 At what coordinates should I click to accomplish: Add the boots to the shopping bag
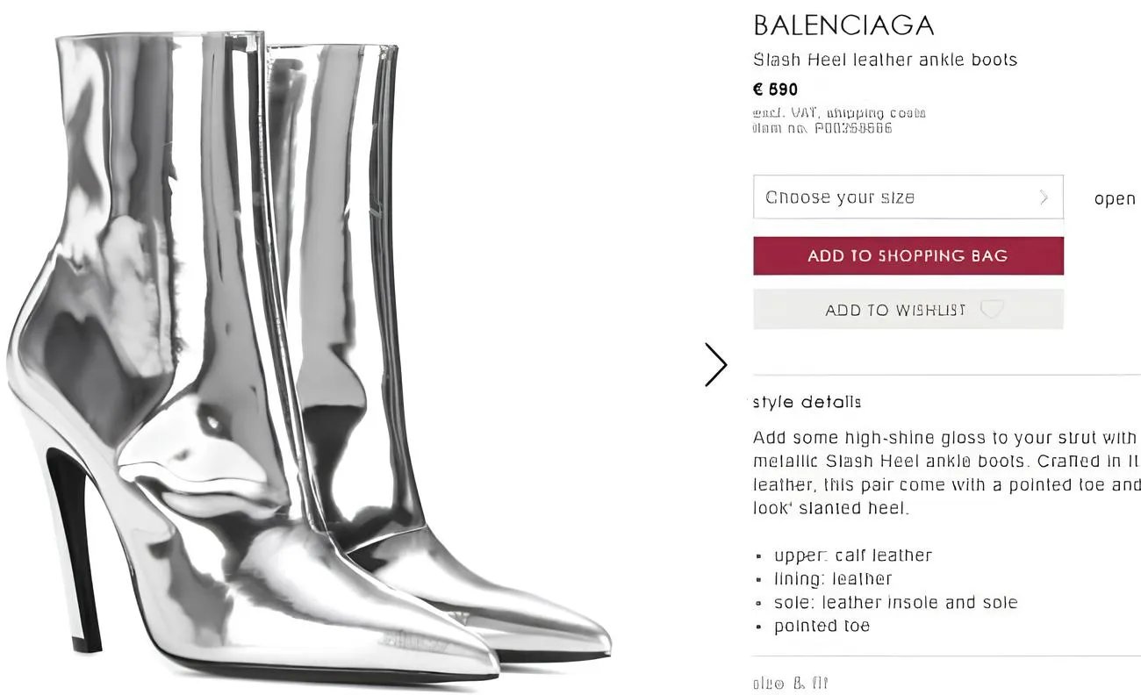click(908, 255)
